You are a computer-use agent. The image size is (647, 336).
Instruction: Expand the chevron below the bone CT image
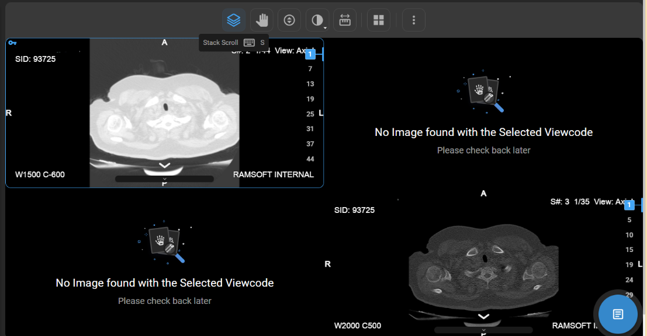pos(483,316)
